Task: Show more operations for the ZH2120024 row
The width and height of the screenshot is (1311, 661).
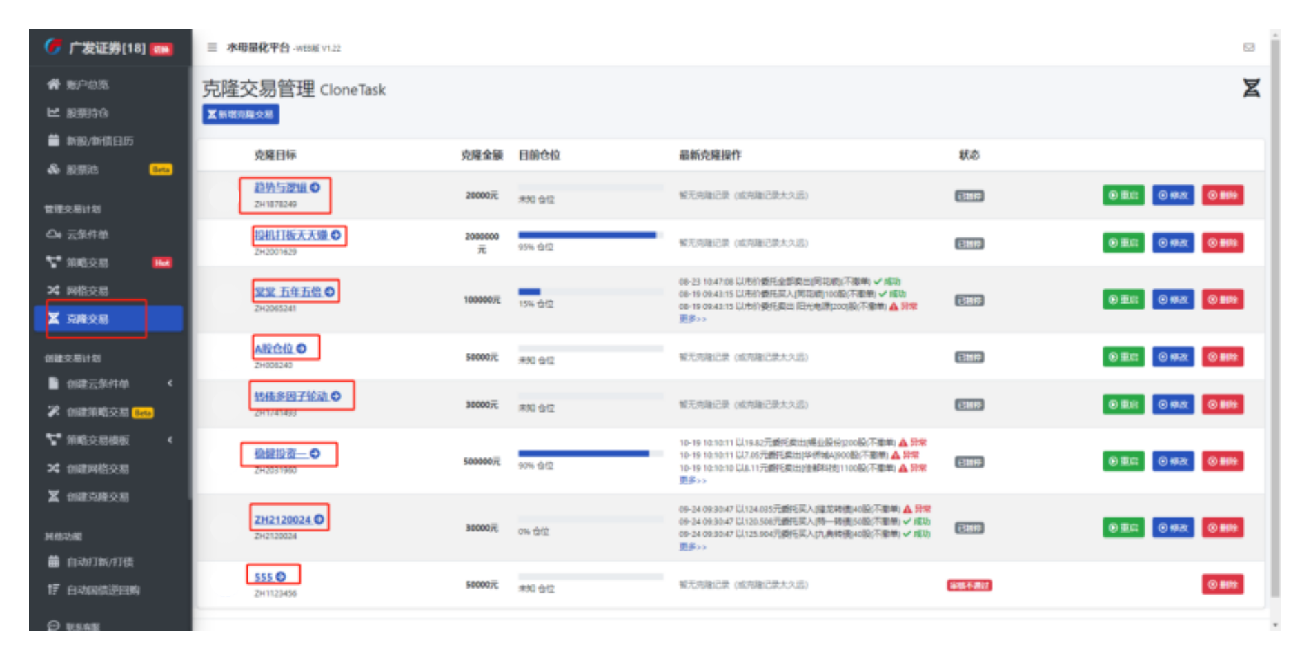Action: [692, 547]
